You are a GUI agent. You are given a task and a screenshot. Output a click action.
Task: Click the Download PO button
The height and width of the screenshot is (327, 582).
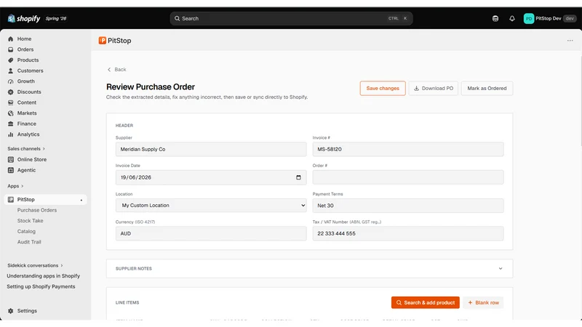[x=433, y=88]
